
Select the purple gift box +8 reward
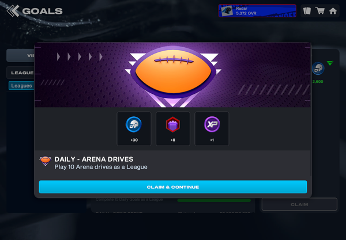click(173, 129)
